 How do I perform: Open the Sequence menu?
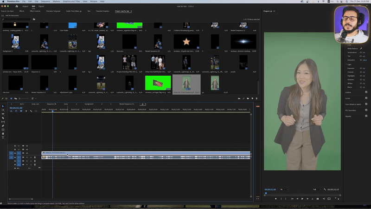point(46,1)
